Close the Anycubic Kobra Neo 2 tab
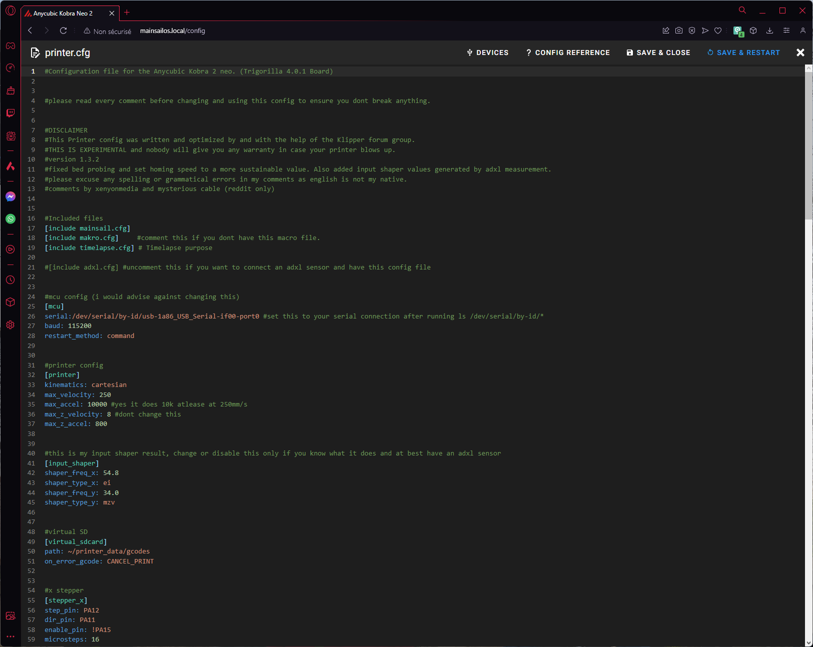 point(112,13)
